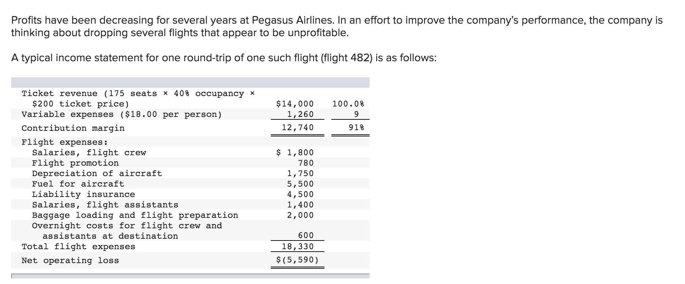Select the 12,740 contribution margin amount
Screen dimensions: 685x284
point(298,127)
